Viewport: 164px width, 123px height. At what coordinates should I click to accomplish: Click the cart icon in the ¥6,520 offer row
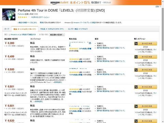click(x=136, y=121)
